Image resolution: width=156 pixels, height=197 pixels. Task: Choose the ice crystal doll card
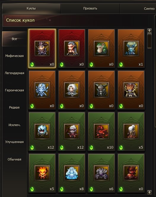[42, 90]
